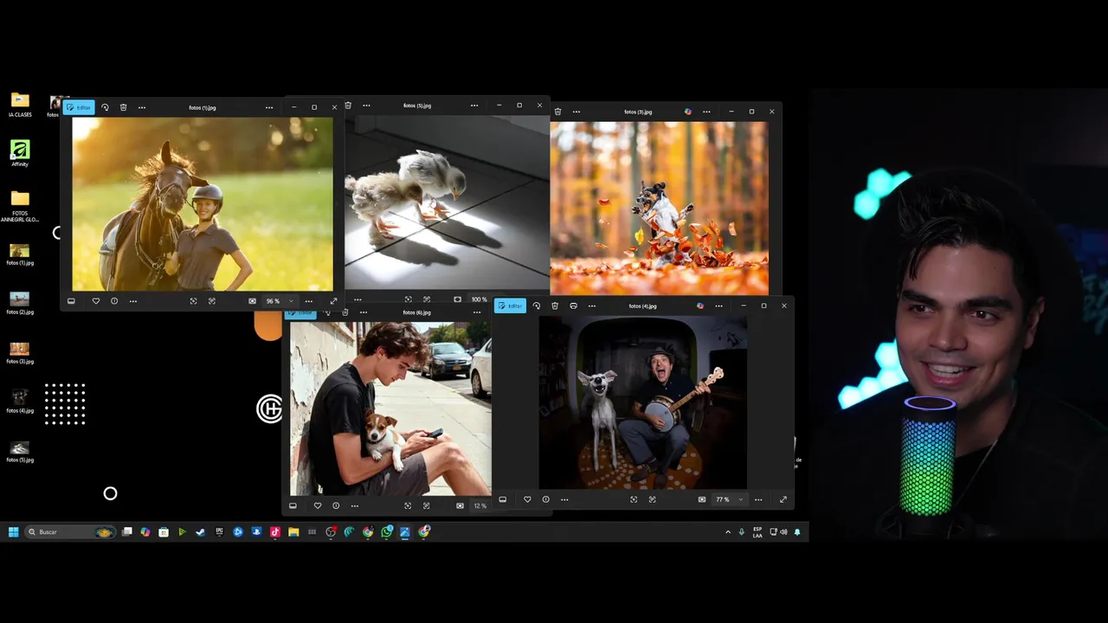The height and width of the screenshot is (623, 1108).
Task: Show file info for fotos (1).jpg
Action: click(x=114, y=301)
